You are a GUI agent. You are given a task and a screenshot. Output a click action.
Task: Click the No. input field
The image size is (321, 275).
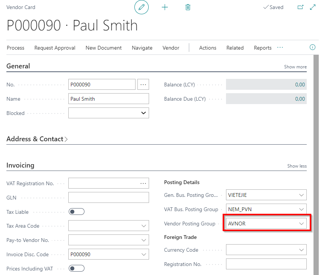(102, 85)
